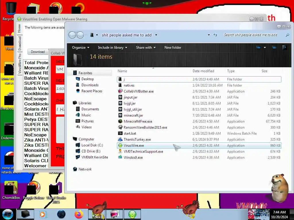Open the Pictures library
This screenshot has height=220, width=294.
[x=87, y=121]
